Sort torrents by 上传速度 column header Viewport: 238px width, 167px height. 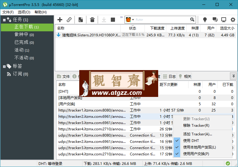pyautogui.click(x=176, y=28)
